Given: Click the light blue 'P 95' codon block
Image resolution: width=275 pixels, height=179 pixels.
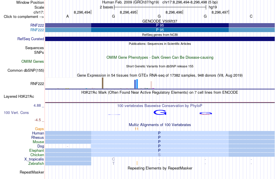Looking at the screenshot, I should (x=160, y=30).
